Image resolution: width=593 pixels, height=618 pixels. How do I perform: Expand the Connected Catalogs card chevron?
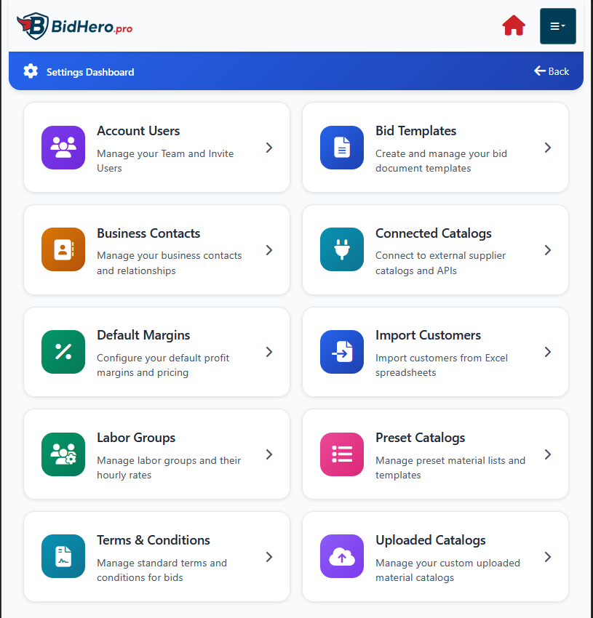[x=547, y=250]
